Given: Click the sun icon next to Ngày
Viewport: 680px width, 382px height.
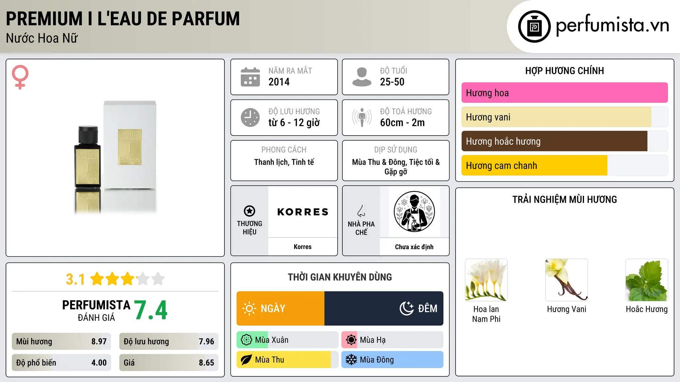Looking at the screenshot, I should (249, 308).
